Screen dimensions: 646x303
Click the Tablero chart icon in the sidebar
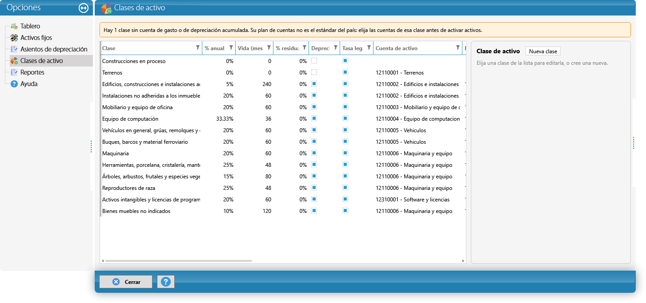14,26
